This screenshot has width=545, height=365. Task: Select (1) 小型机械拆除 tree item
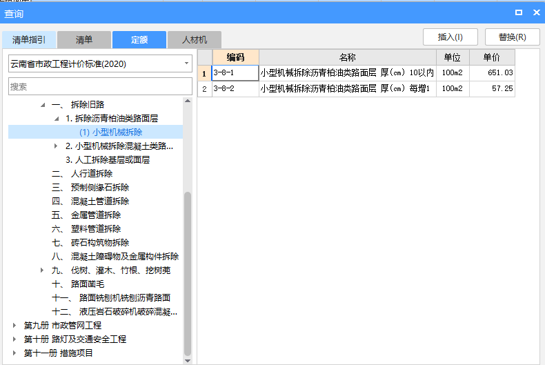click(x=110, y=132)
